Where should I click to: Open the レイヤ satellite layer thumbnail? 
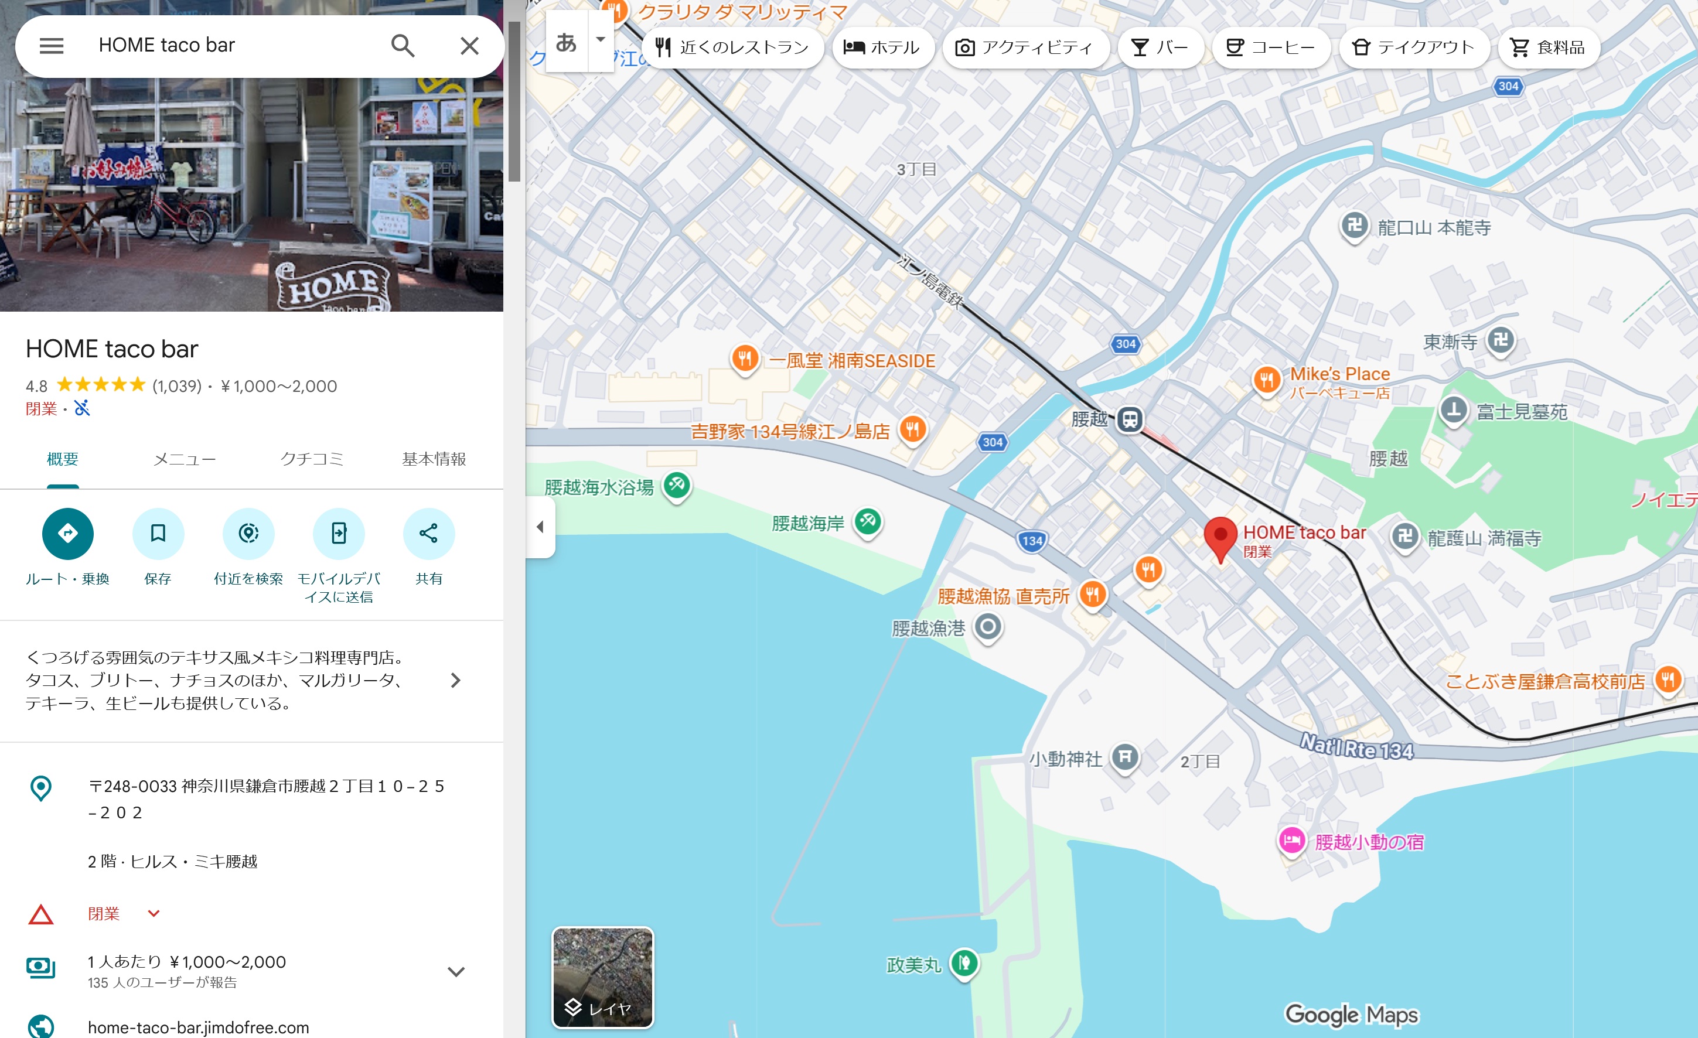602,978
